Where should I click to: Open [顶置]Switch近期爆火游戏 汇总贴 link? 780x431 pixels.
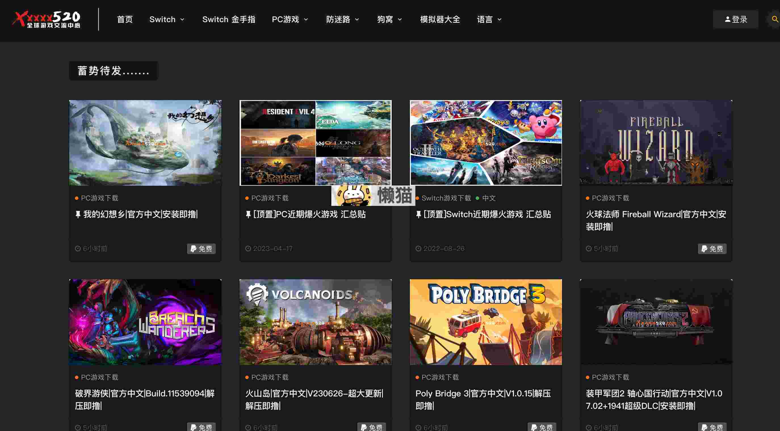tap(487, 214)
